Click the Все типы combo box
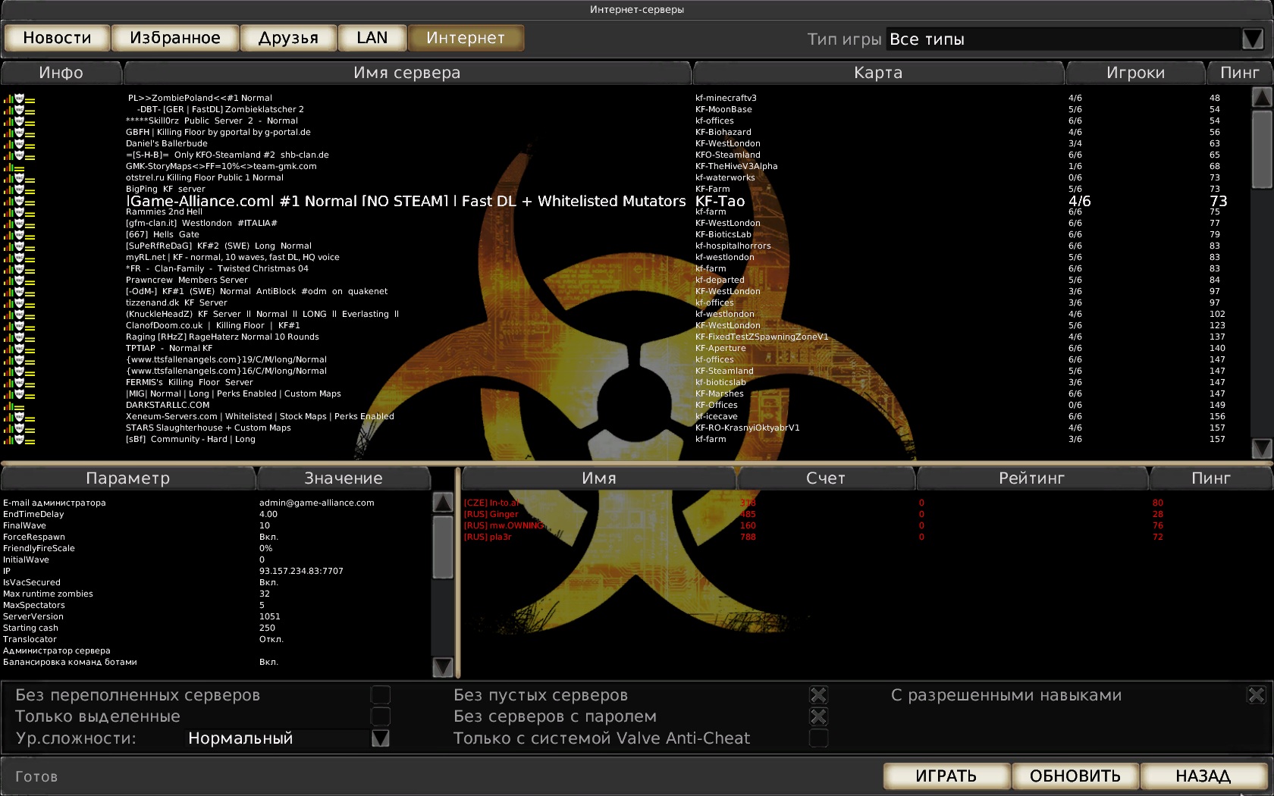This screenshot has height=796, width=1274. 1064,39
